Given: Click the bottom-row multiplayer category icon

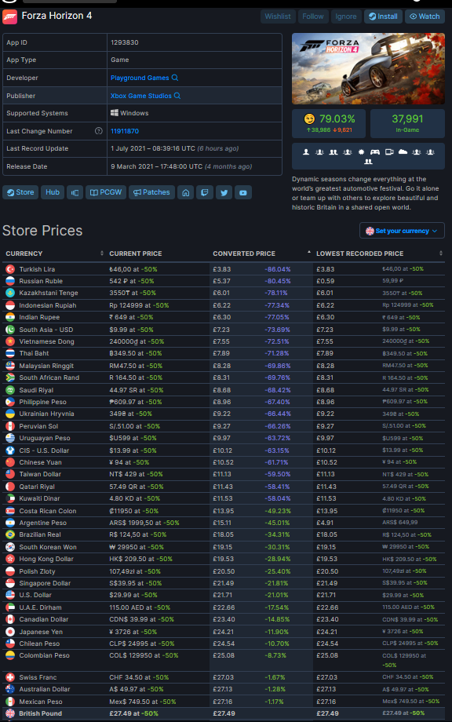Looking at the screenshot, I should pos(368,162).
